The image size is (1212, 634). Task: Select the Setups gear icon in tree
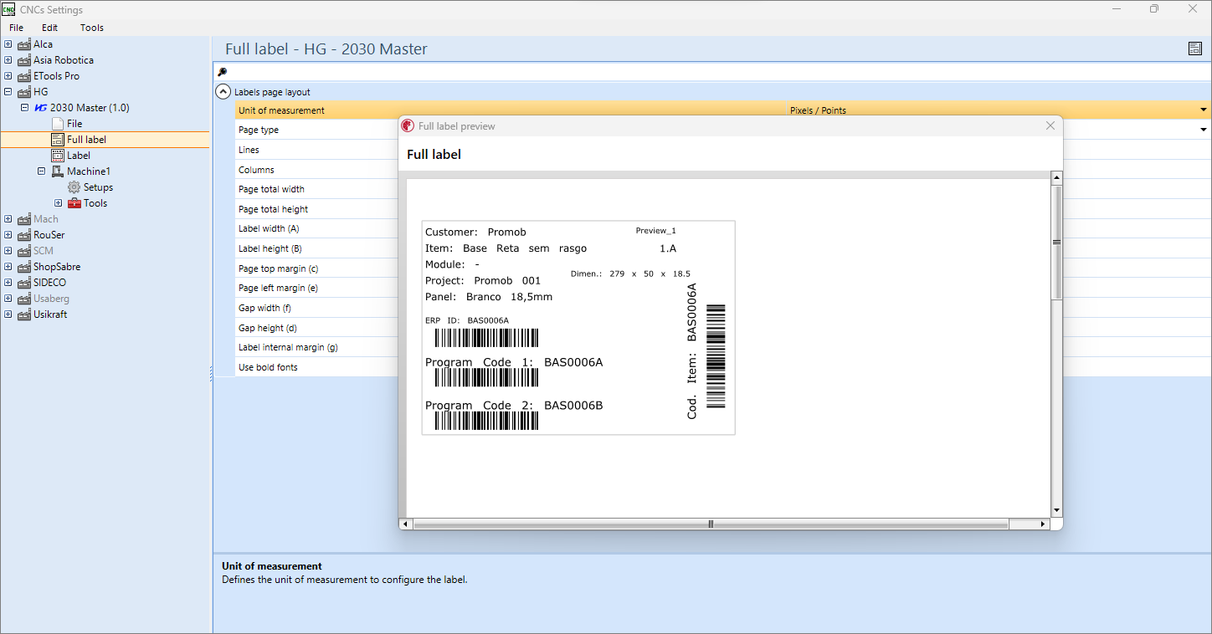(x=74, y=187)
